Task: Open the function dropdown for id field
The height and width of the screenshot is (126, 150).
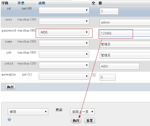Action: (64, 10)
